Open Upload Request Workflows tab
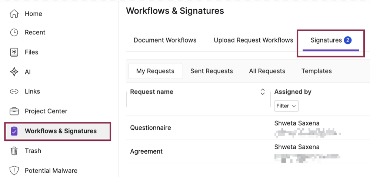 (x=253, y=40)
